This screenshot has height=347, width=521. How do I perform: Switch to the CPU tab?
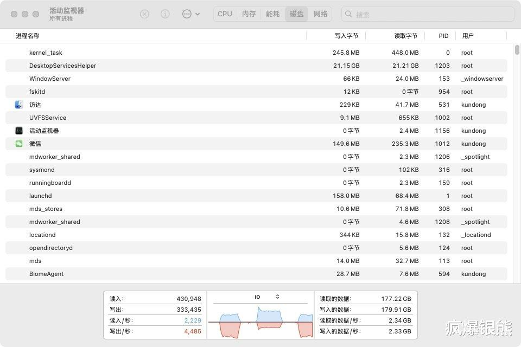[x=225, y=14]
